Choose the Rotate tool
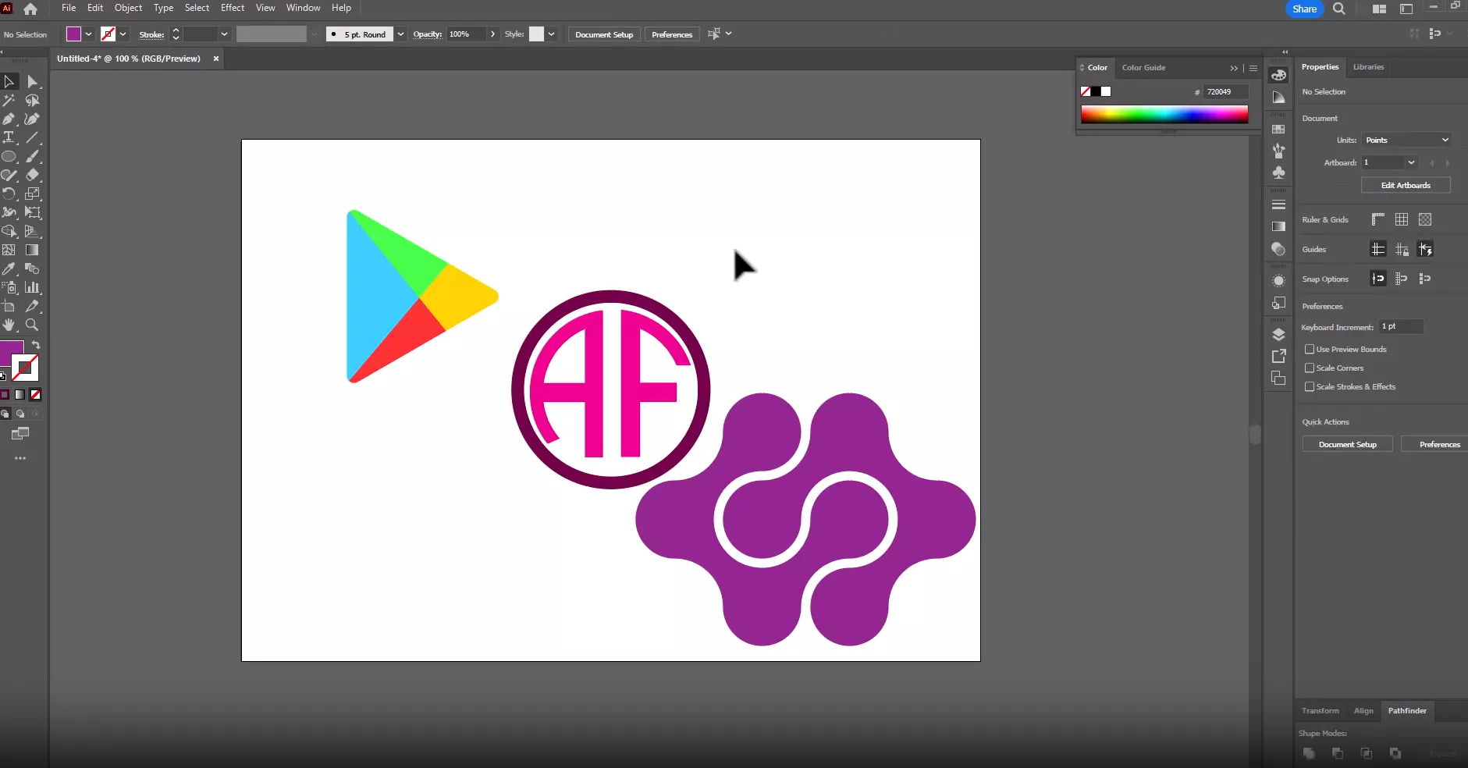The height and width of the screenshot is (768, 1468). (x=9, y=194)
